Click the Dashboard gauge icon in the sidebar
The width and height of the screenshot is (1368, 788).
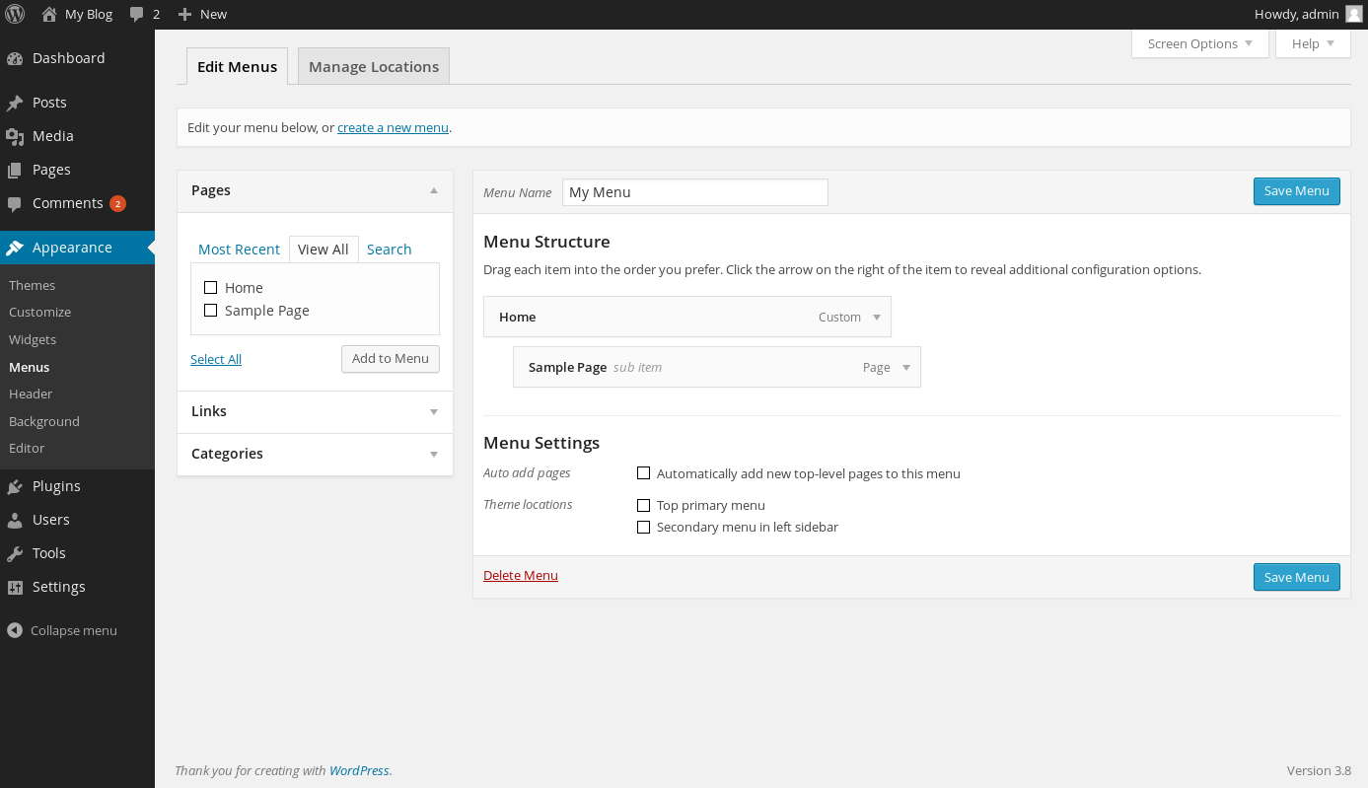click(15, 58)
